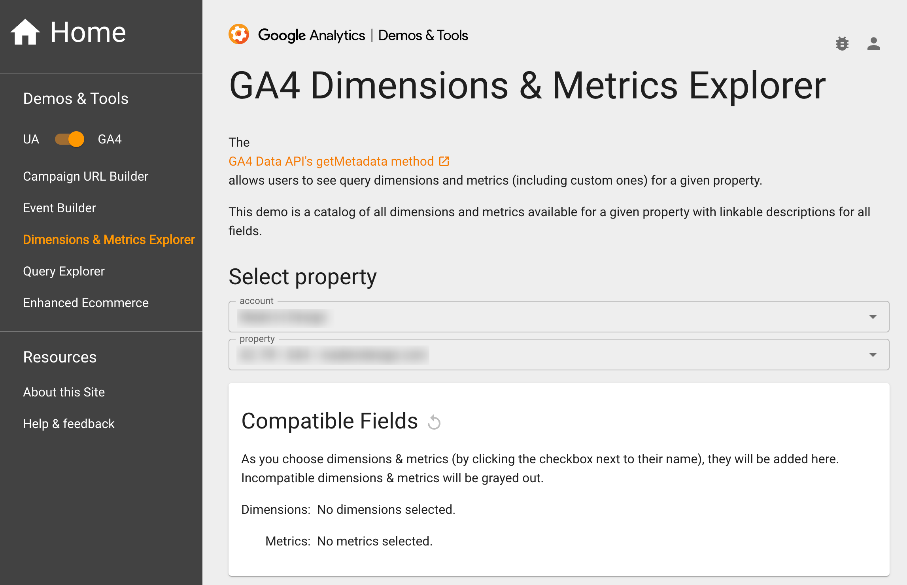
Task: Open the user profile icon
Action: click(x=873, y=43)
